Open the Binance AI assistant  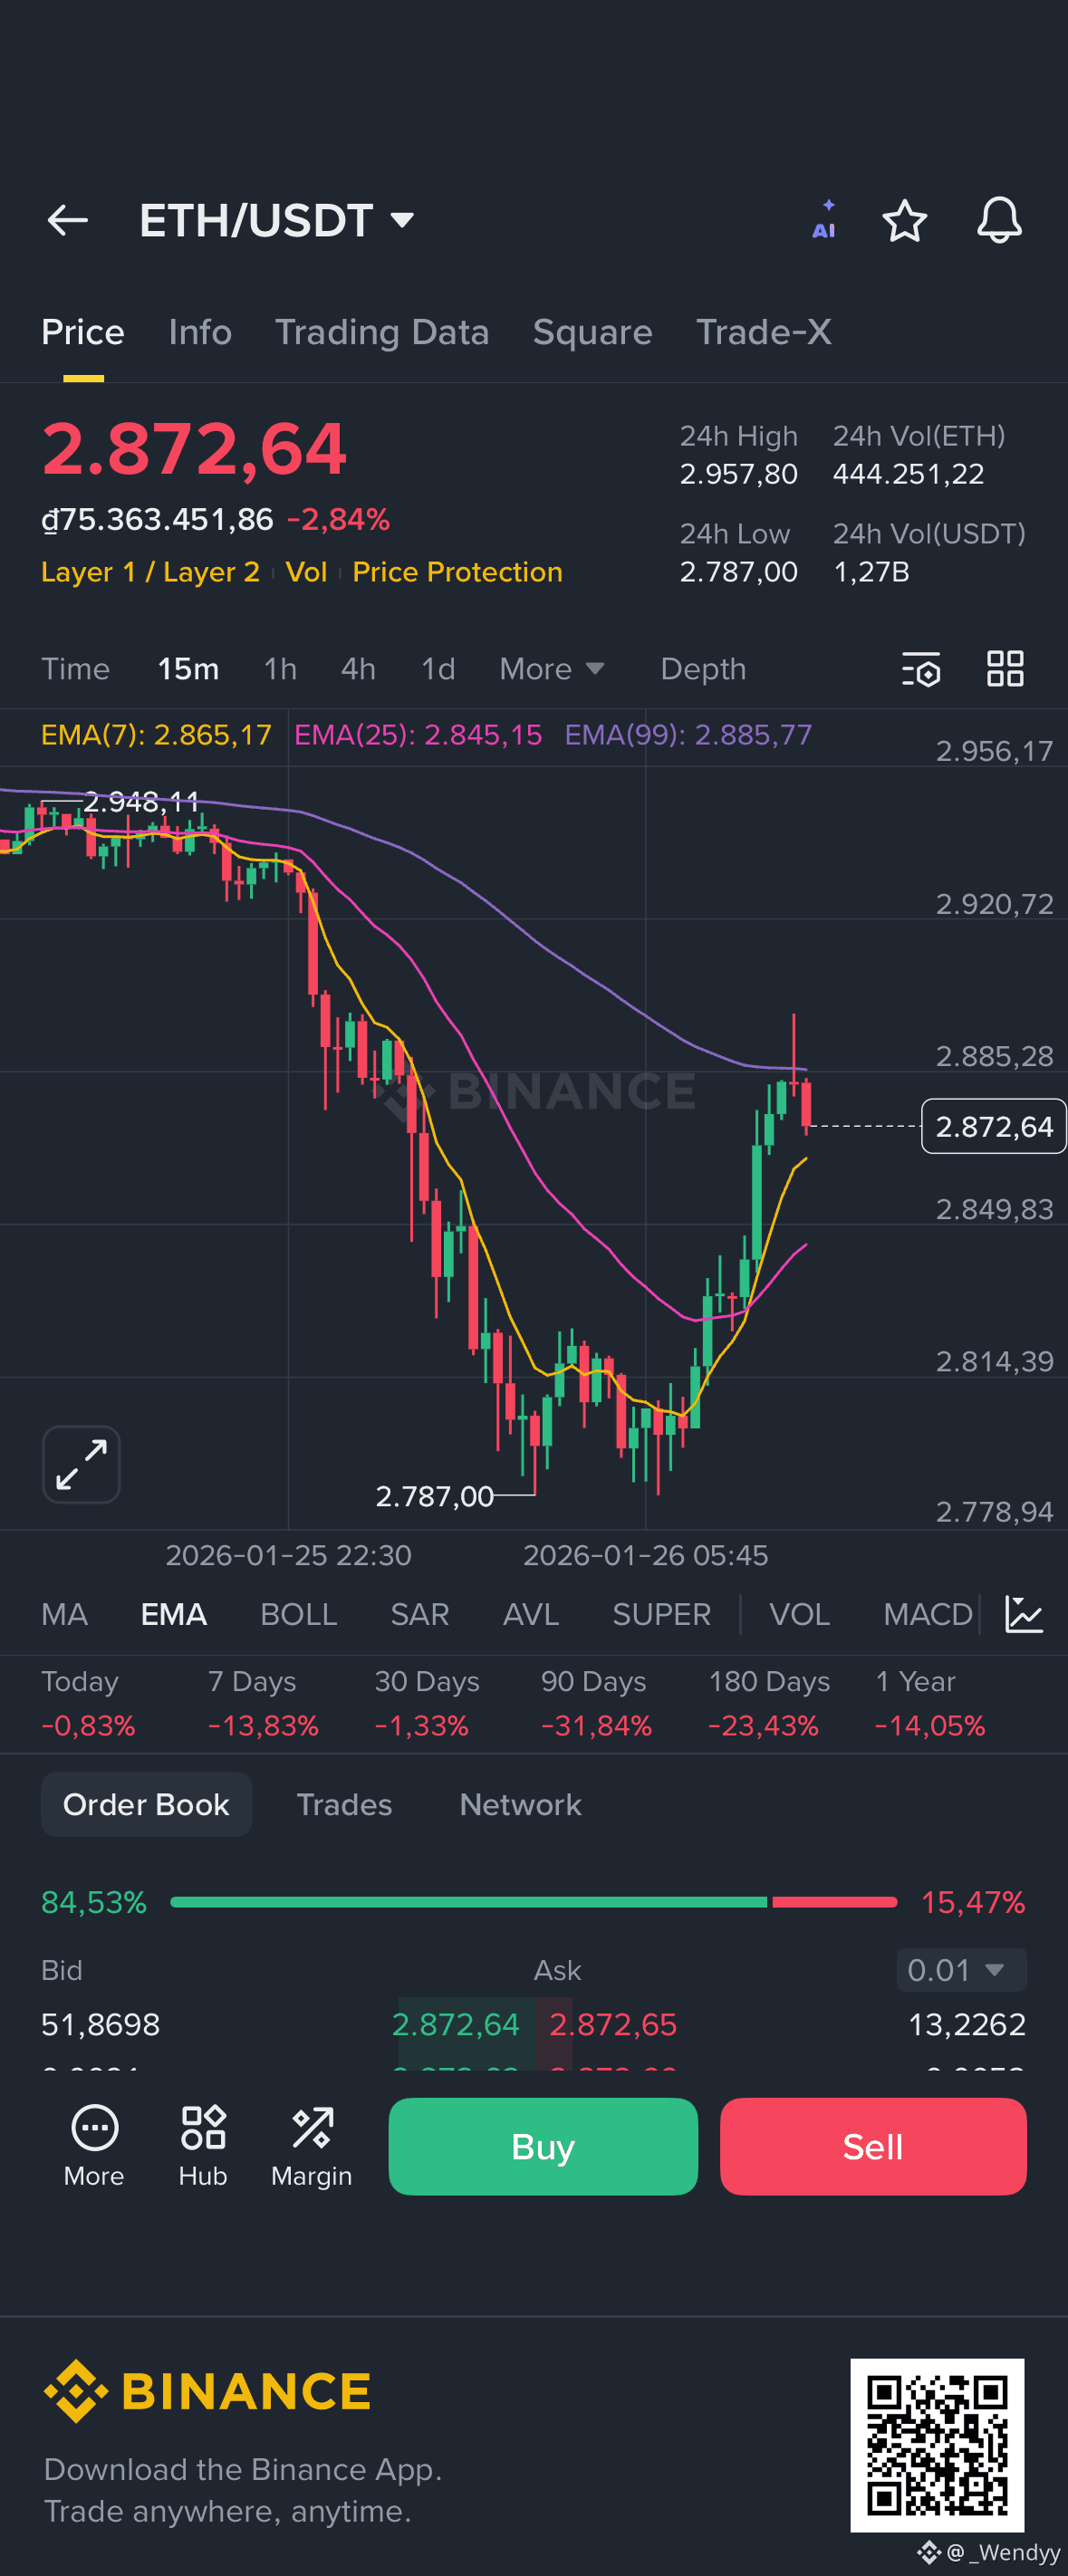point(823,220)
